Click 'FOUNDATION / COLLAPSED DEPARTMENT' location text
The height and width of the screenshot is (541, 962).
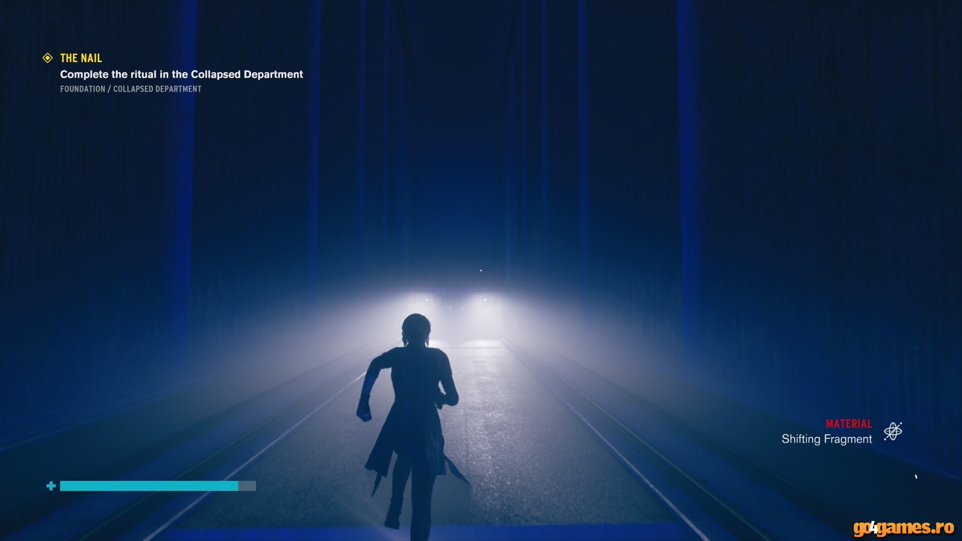pos(131,89)
